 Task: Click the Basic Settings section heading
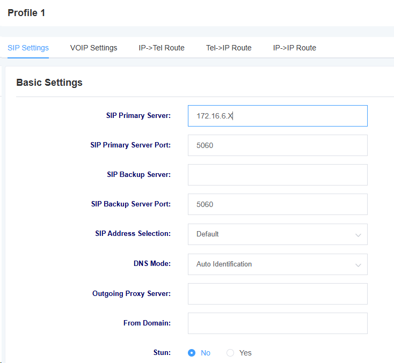pos(49,83)
